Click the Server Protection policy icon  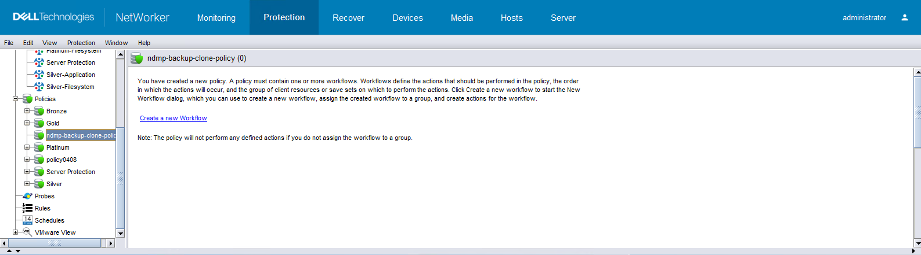point(39,172)
